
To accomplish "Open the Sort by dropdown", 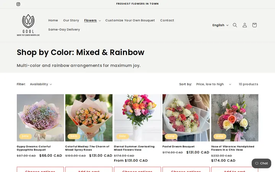I will point(214,84).
